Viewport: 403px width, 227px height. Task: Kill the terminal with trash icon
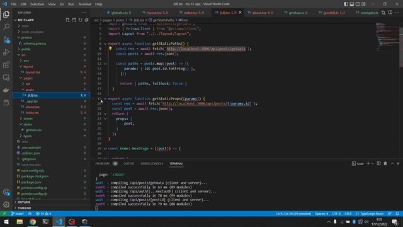tap(385, 163)
